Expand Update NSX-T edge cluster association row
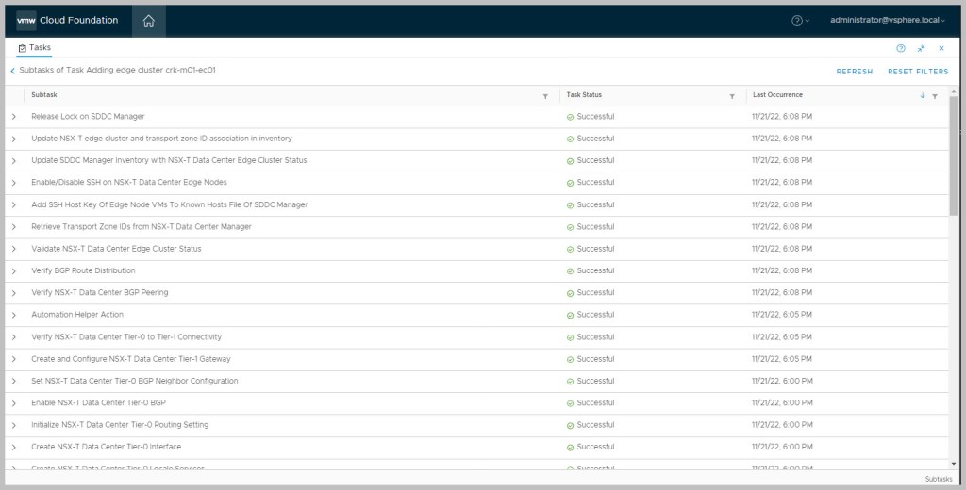 pyautogui.click(x=13, y=139)
